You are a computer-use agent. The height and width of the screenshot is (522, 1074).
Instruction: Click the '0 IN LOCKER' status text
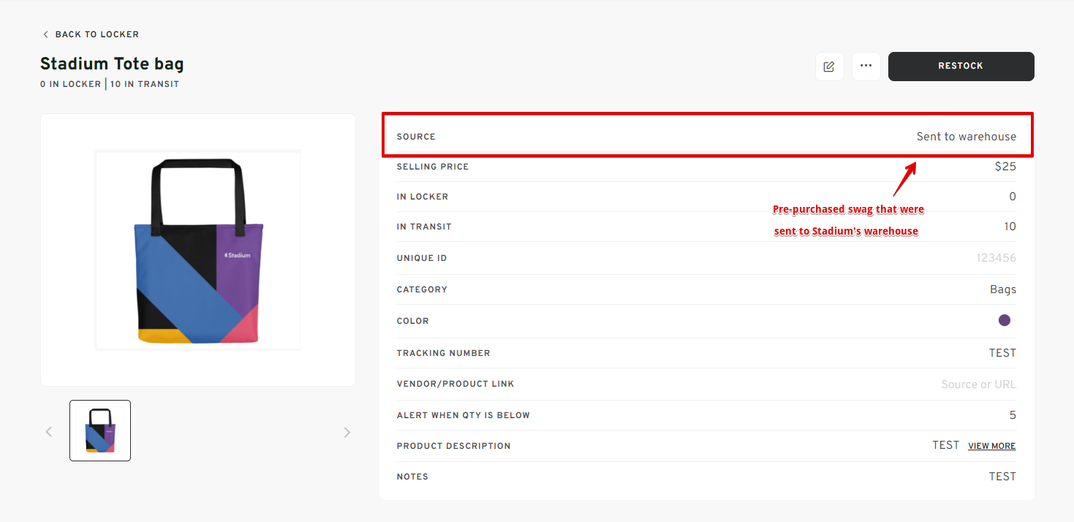[x=71, y=84]
